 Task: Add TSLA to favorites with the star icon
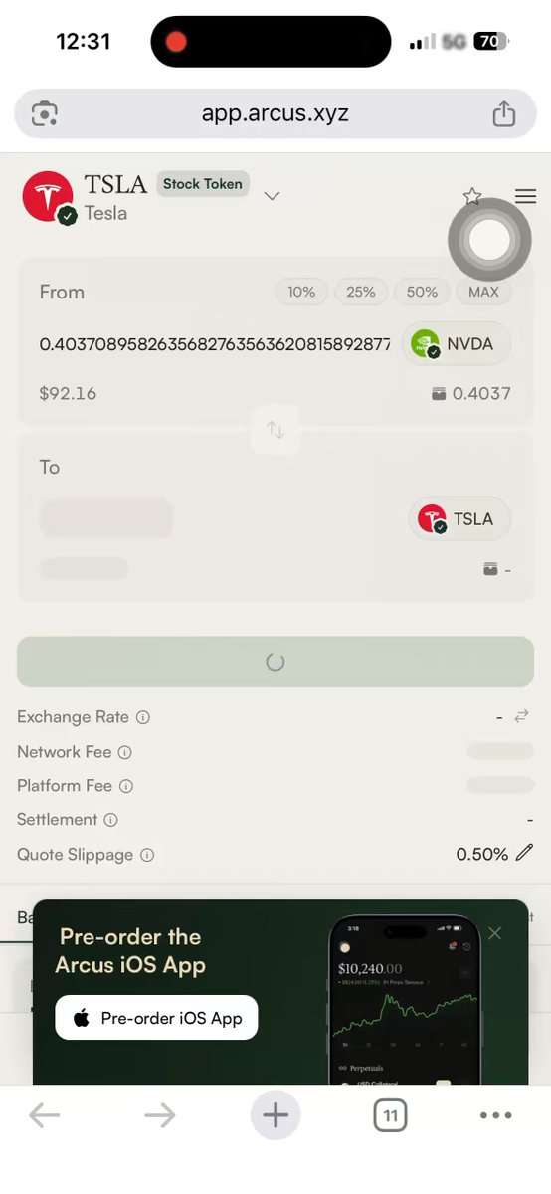472,196
